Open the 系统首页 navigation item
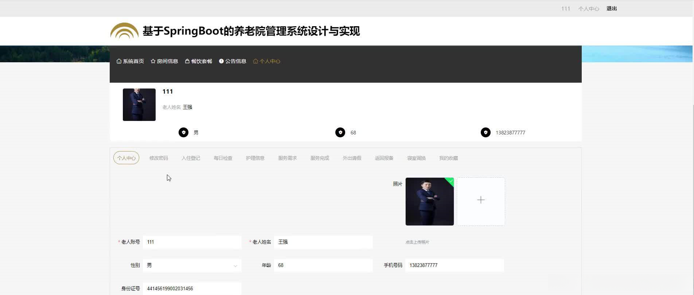This screenshot has width=694, height=295. (x=130, y=61)
